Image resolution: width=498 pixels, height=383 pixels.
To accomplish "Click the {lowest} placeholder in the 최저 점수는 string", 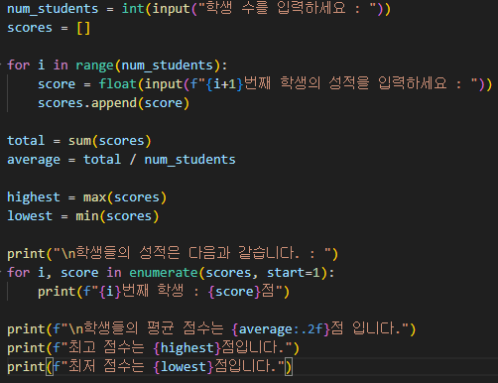I will pos(184,367).
